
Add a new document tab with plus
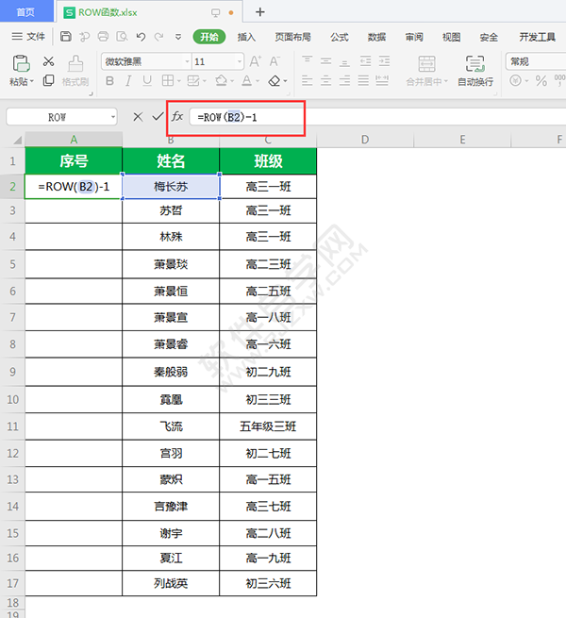coord(259,12)
